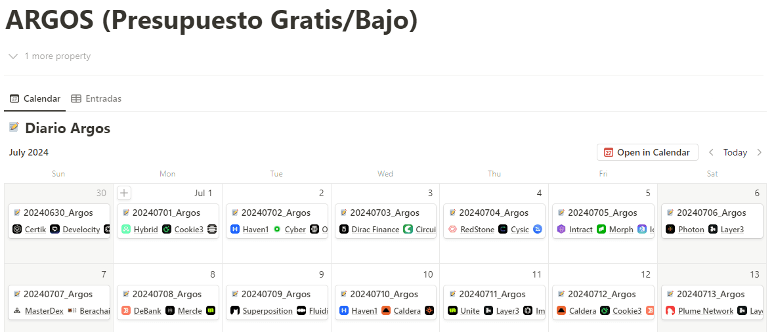Click the plus icon on Jul 1
The image size is (774, 332).
[x=124, y=193]
